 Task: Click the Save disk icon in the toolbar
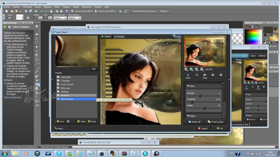pos(26,11)
